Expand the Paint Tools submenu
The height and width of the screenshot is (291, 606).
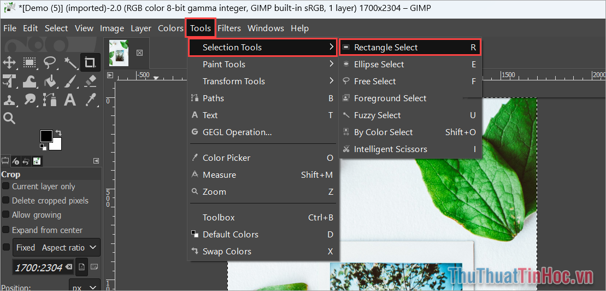point(263,64)
